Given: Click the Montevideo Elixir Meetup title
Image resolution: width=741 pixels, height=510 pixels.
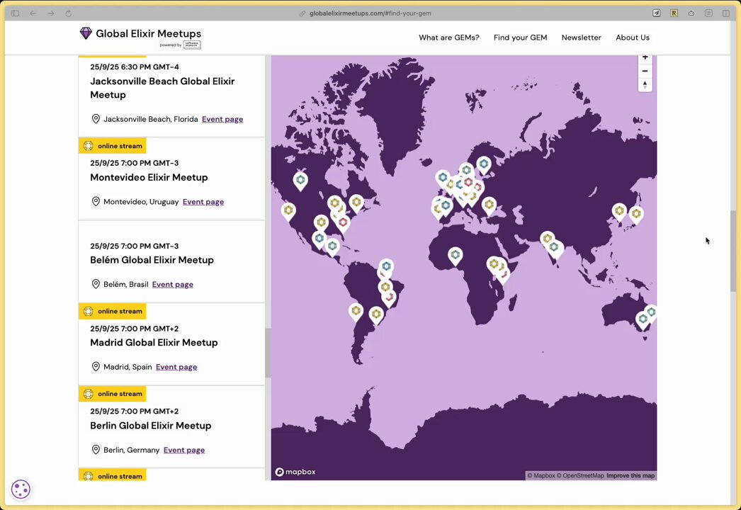Looking at the screenshot, I should [x=149, y=177].
